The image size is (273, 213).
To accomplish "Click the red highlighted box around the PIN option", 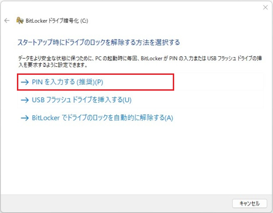I will (x=96, y=82).
